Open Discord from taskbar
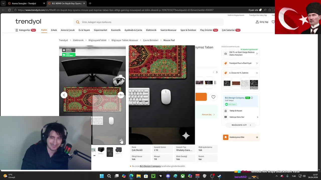321x180 pixels. click(168, 176)
